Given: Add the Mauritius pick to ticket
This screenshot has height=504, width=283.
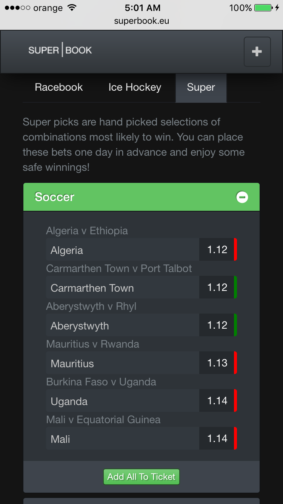Looking at the screenshot, I should (x=123, y=363).
